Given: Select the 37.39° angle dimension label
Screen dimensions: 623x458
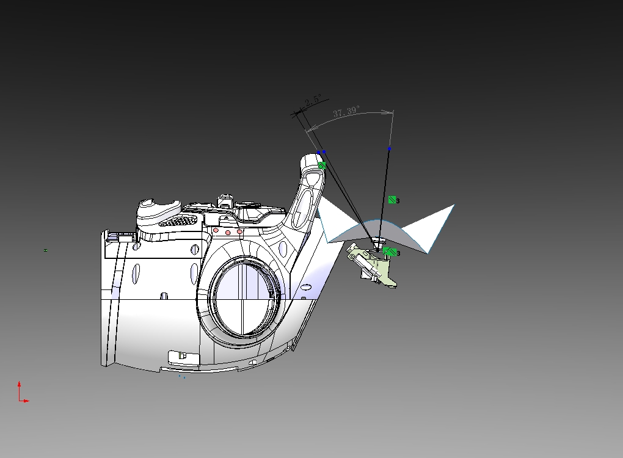Looking at the screenshot, I should click(x=346, y=112).
